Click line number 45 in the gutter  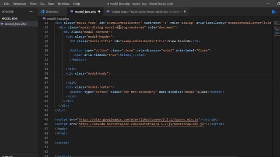pyautogui.click(x=46, y=119)
